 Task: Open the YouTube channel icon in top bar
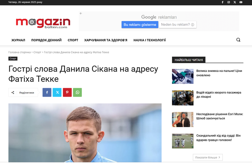241,2
